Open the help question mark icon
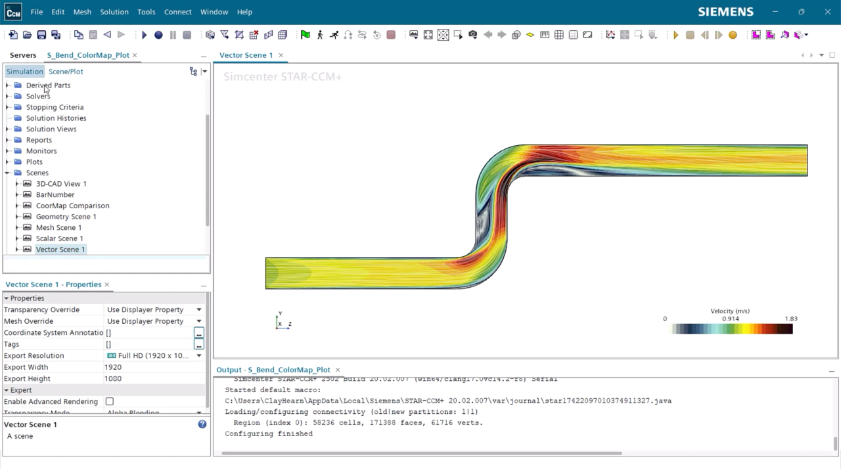The image size is (841, 469). point(202,424)
